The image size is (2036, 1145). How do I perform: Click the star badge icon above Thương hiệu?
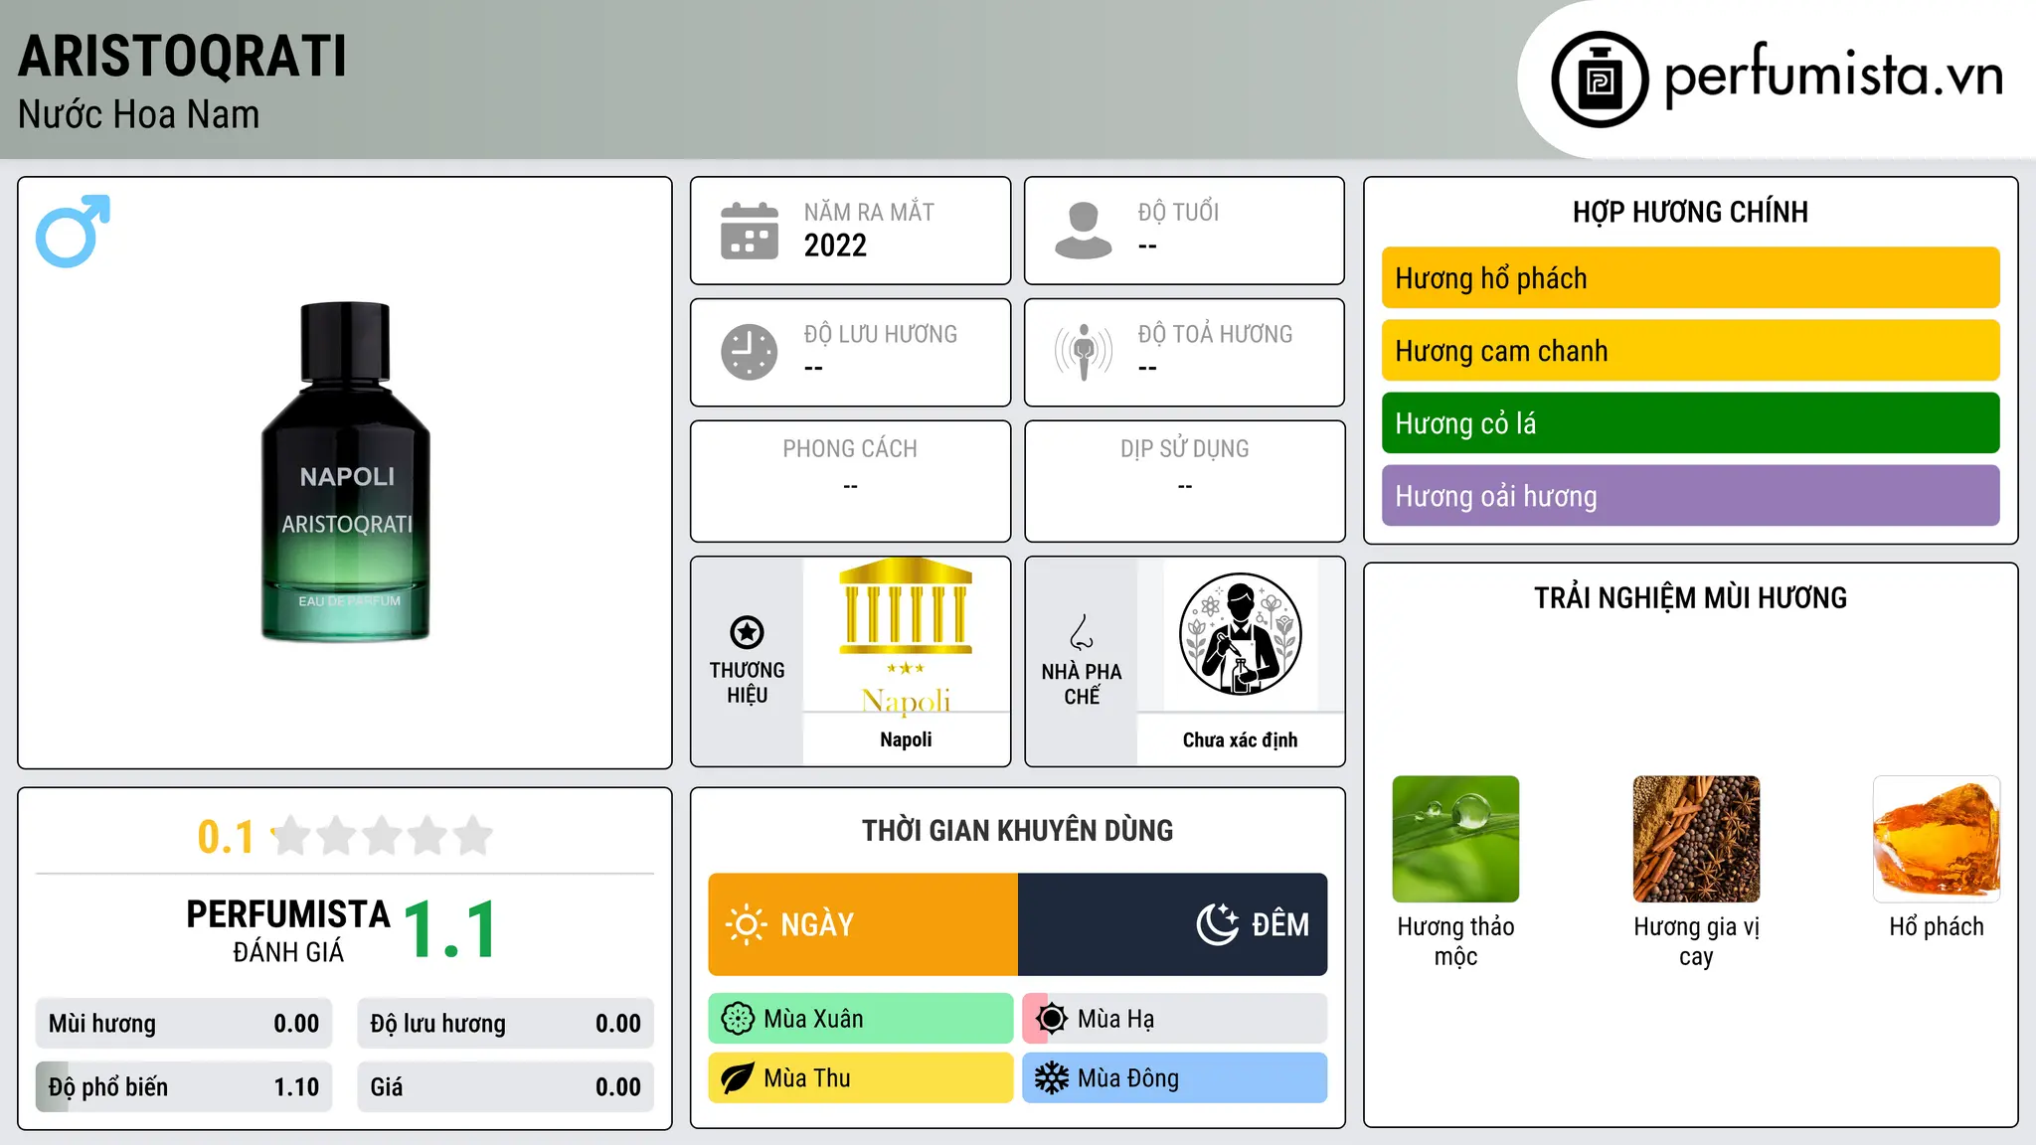coord(747,632)
